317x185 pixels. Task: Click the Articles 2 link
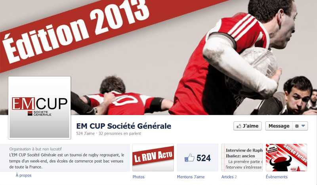(x=229, y=177)
